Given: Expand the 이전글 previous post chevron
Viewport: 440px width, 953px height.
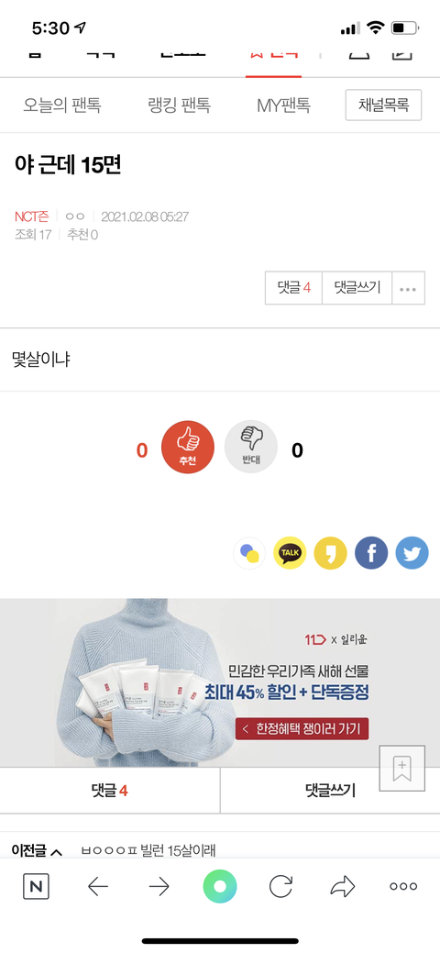Looking at the screenshot, I should point(56,852).
